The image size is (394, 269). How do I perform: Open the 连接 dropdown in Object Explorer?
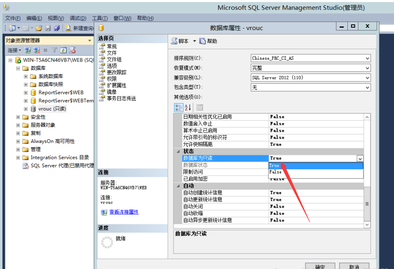(x=14, y=50)
